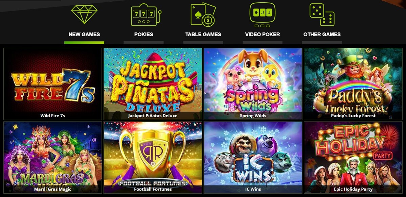Click the playing cards and chip icon
Image resolution: width=406 pixels, height=197 pixels.
point(203,15)
